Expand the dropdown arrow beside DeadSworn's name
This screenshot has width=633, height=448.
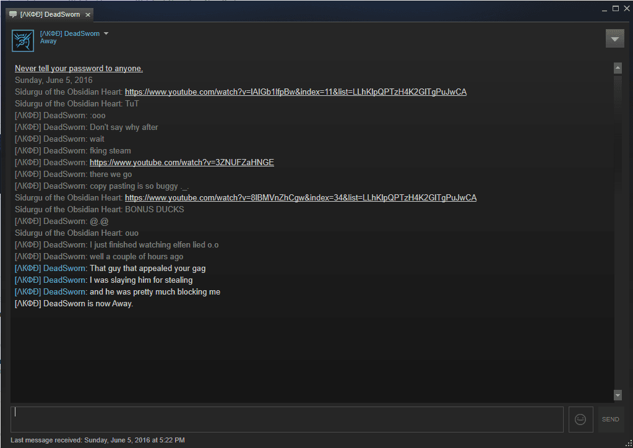pos(106,33)
